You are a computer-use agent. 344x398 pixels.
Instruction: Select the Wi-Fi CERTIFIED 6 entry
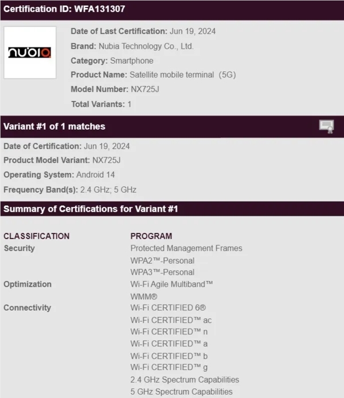tap(168, 308)
